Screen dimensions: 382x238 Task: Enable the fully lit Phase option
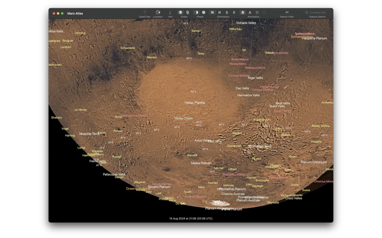click(x=204, y=12)
